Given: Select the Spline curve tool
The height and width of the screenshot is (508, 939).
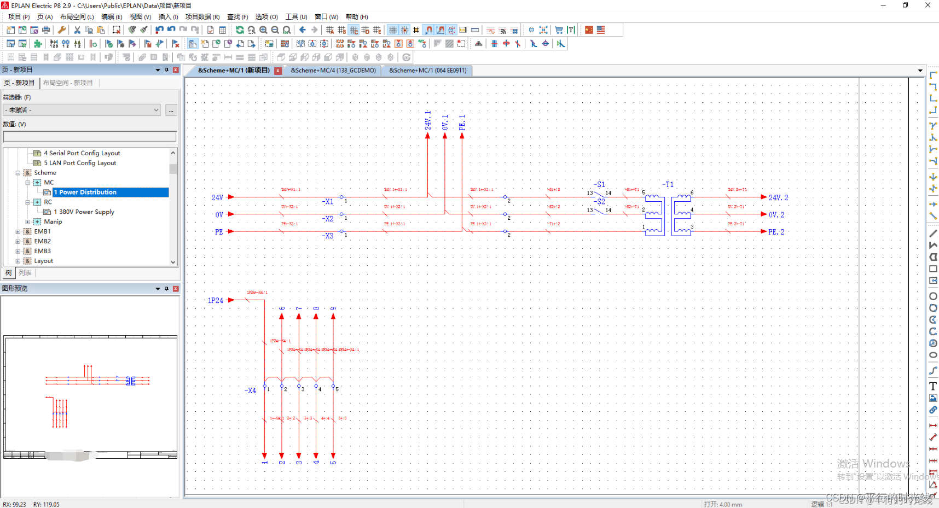Looking at the screenshot, I should (933, 371).
